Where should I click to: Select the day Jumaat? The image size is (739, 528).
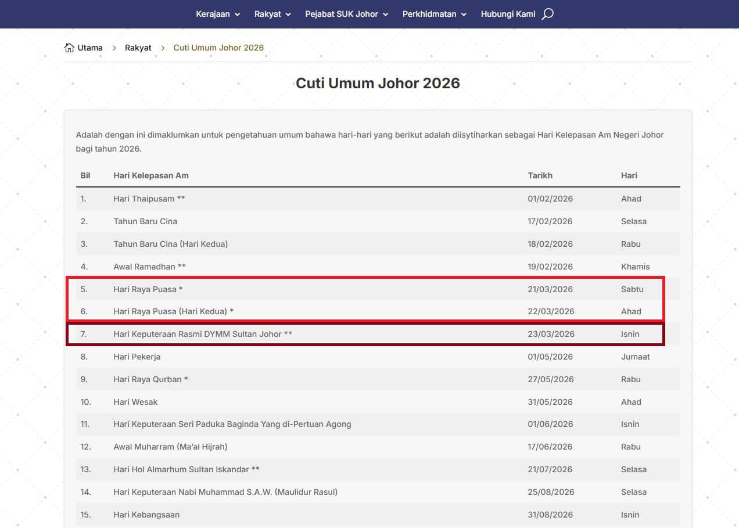pyautogui.click(x=636, y=357)
